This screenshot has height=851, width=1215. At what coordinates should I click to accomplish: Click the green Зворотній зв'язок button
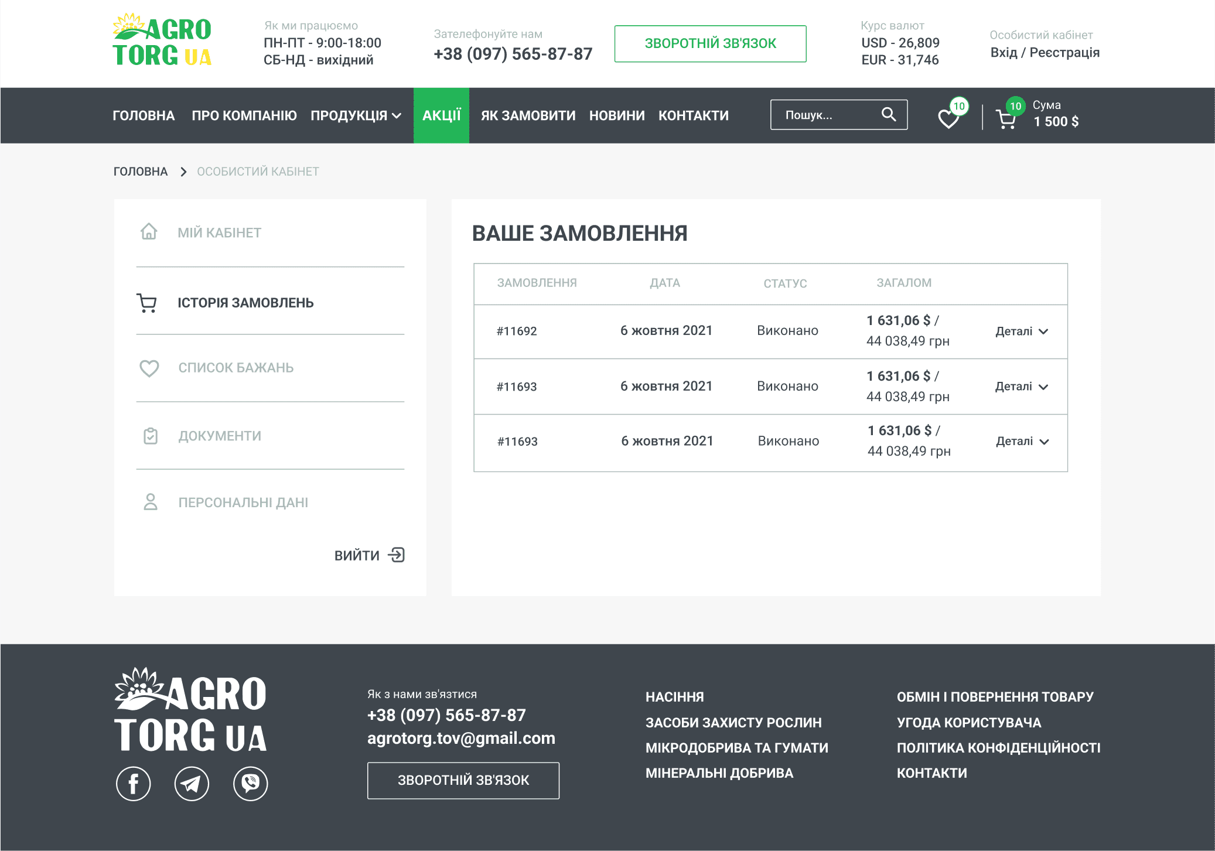point(710,43)
